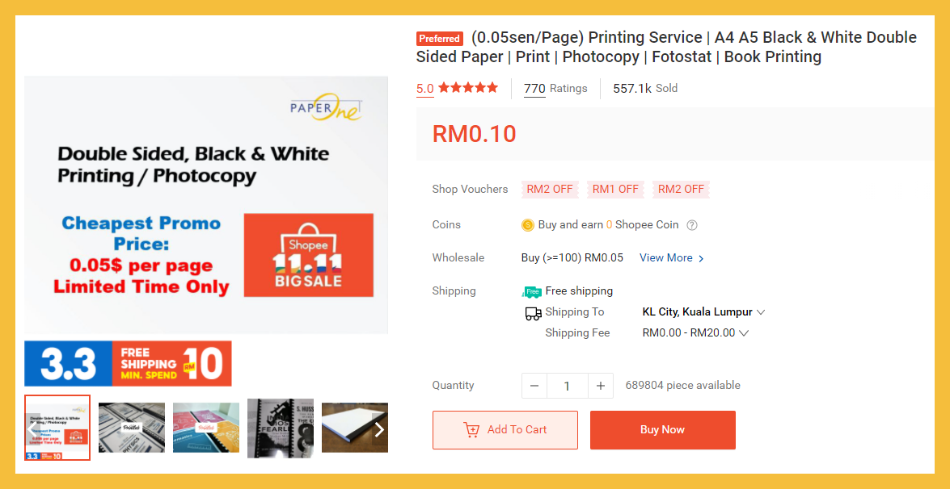Select the second product thumbnail image
950x489 pixels.
pos(132,428)
